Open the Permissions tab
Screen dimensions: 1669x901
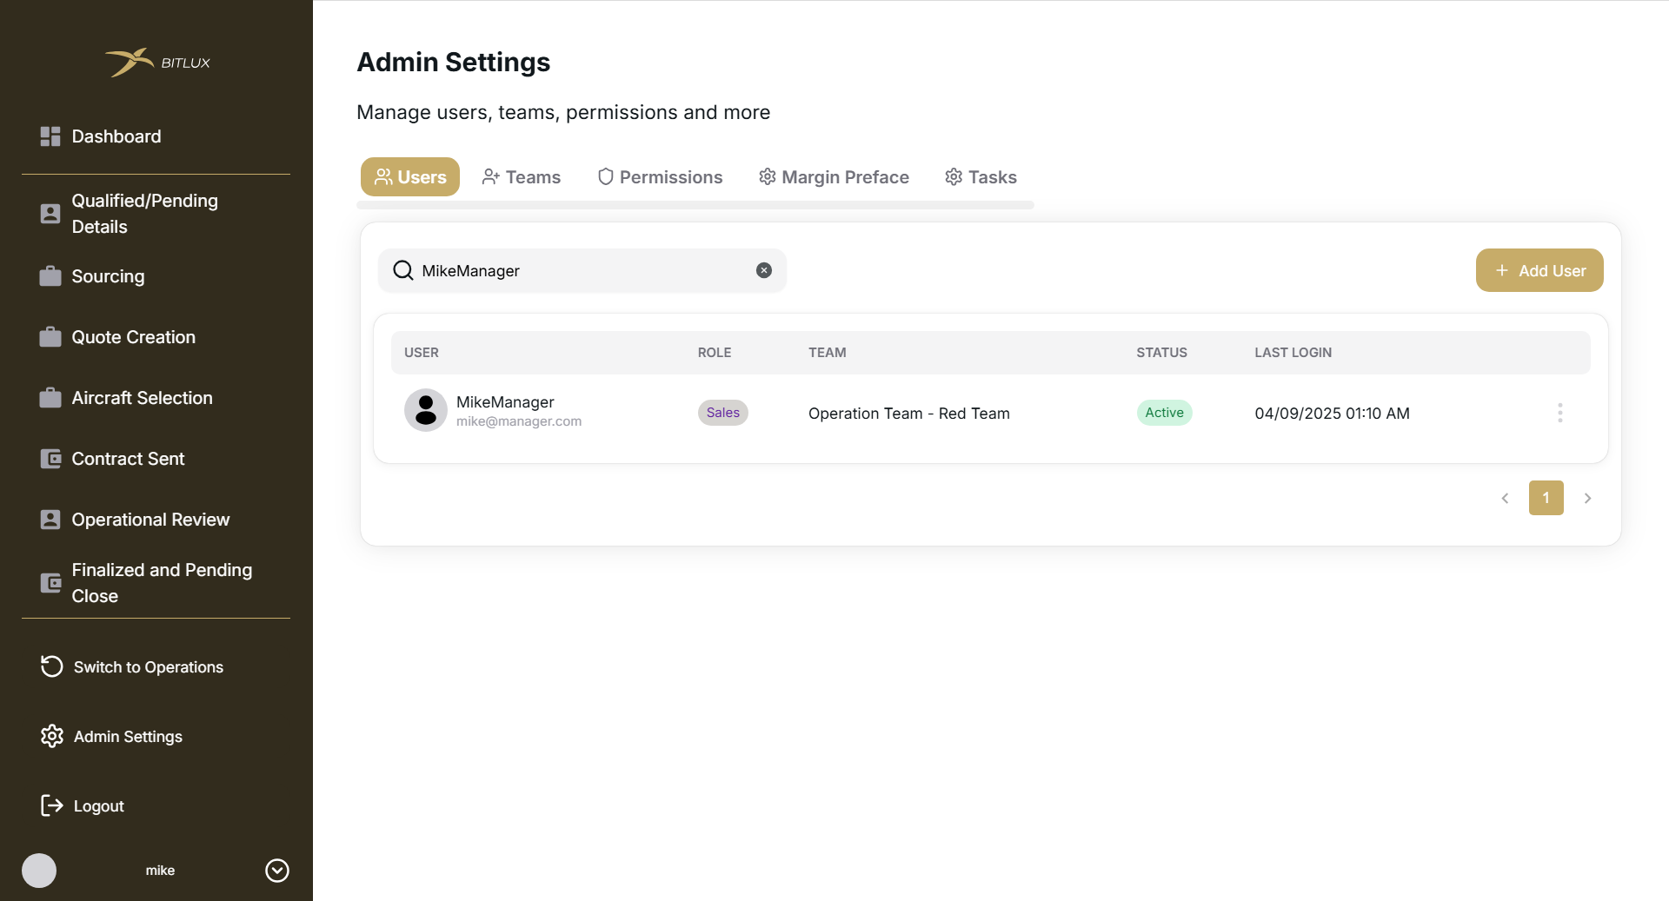click(x=661, y=177)
